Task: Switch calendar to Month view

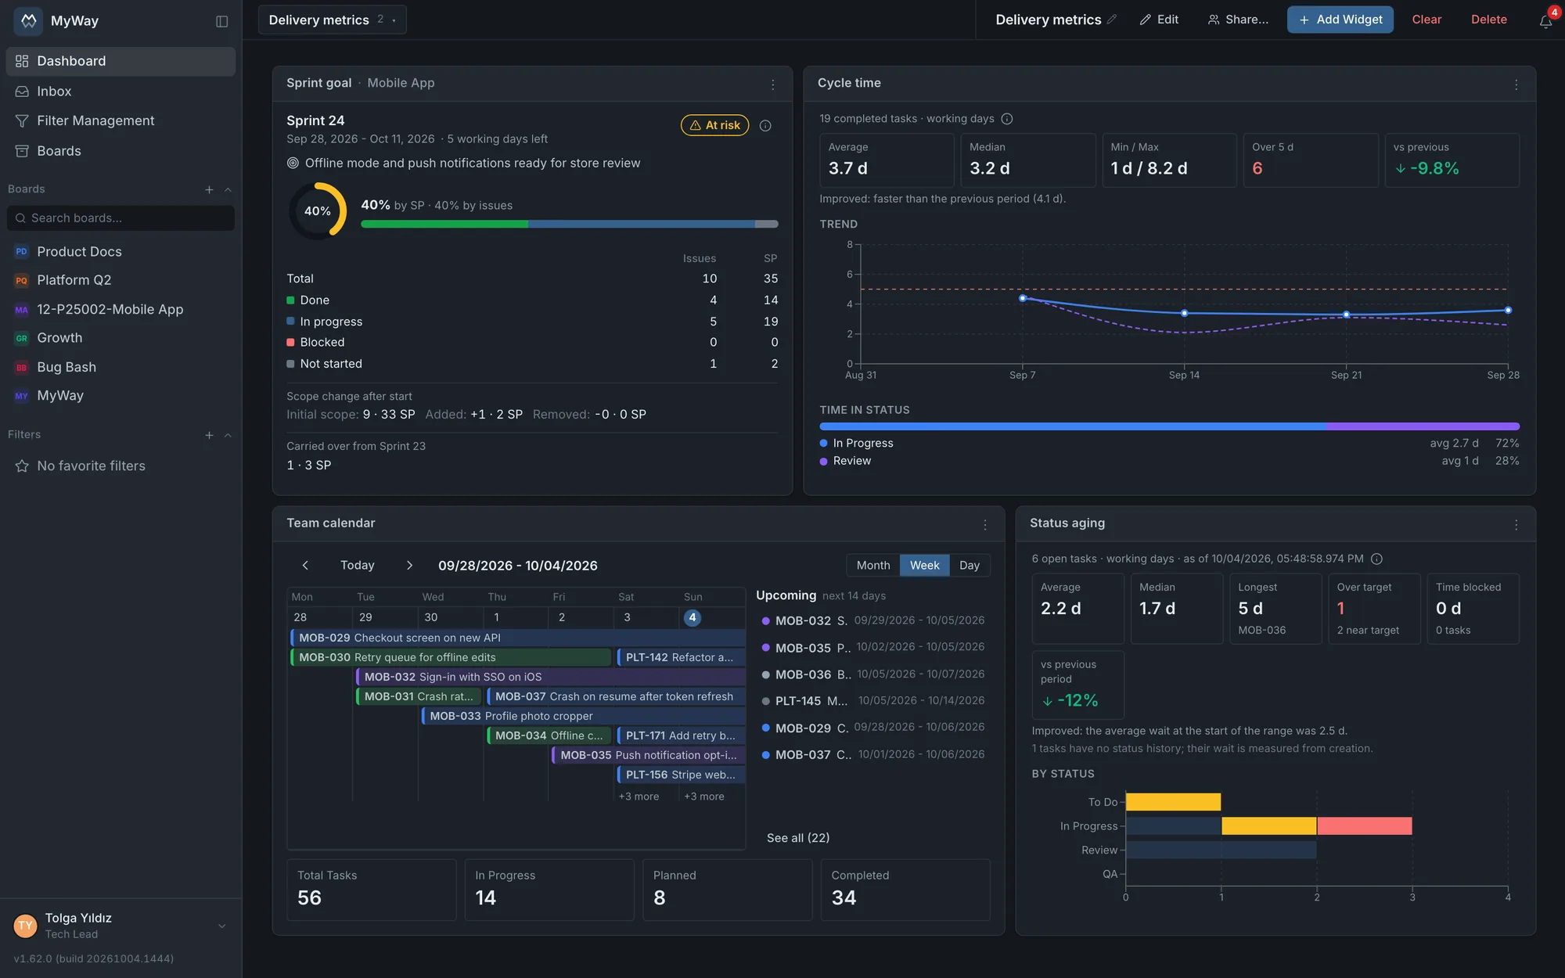Action: point(873,565)
